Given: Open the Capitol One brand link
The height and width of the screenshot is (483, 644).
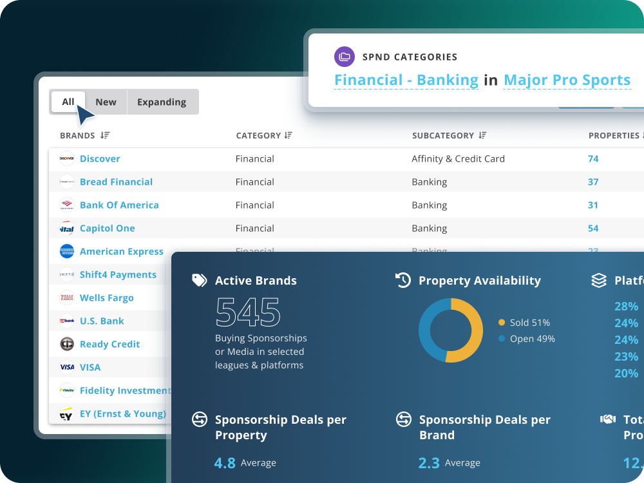Looking at the screenshot, I should [107, 229].
